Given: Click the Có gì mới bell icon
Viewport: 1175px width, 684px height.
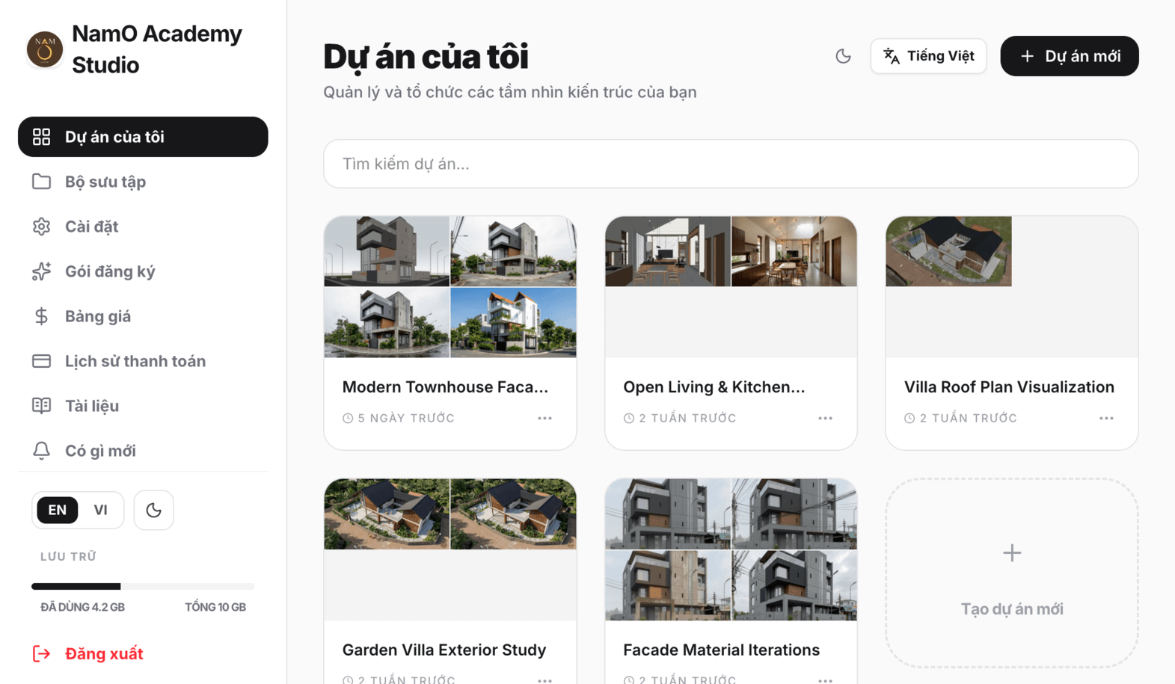Looking at the screenshot, I should click(41, 451).
